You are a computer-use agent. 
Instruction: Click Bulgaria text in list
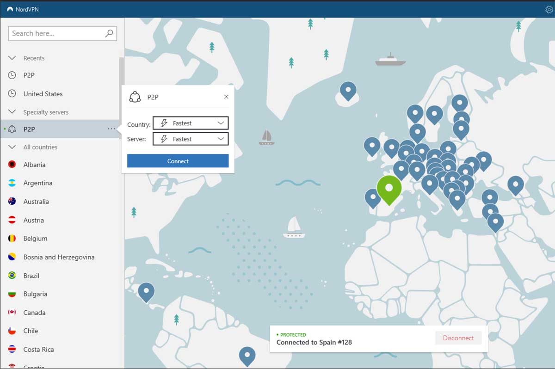pos(36,294)
